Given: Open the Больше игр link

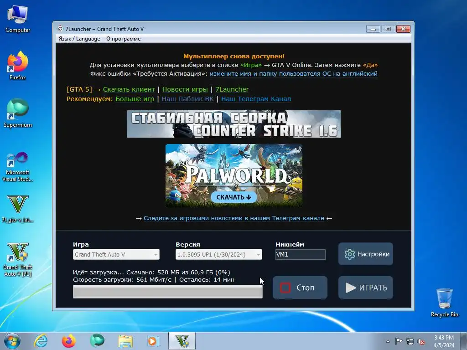Looking at the screenshot, I should pyautogui.click(x=135, y=99).
